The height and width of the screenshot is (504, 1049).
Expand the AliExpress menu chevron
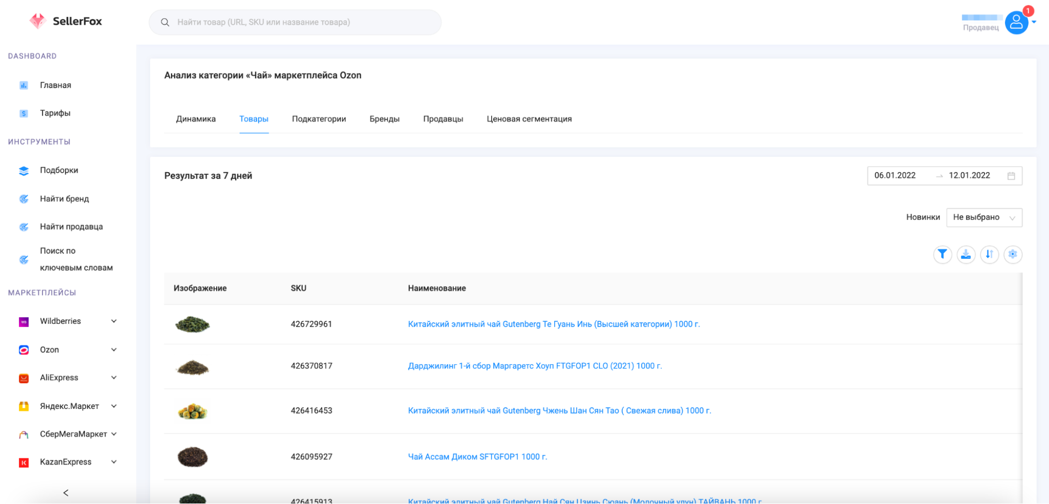point(114,377)
